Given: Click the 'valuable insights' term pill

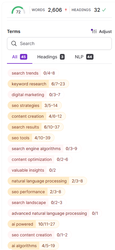Looking at the screenshot, I should pos(34,170).
